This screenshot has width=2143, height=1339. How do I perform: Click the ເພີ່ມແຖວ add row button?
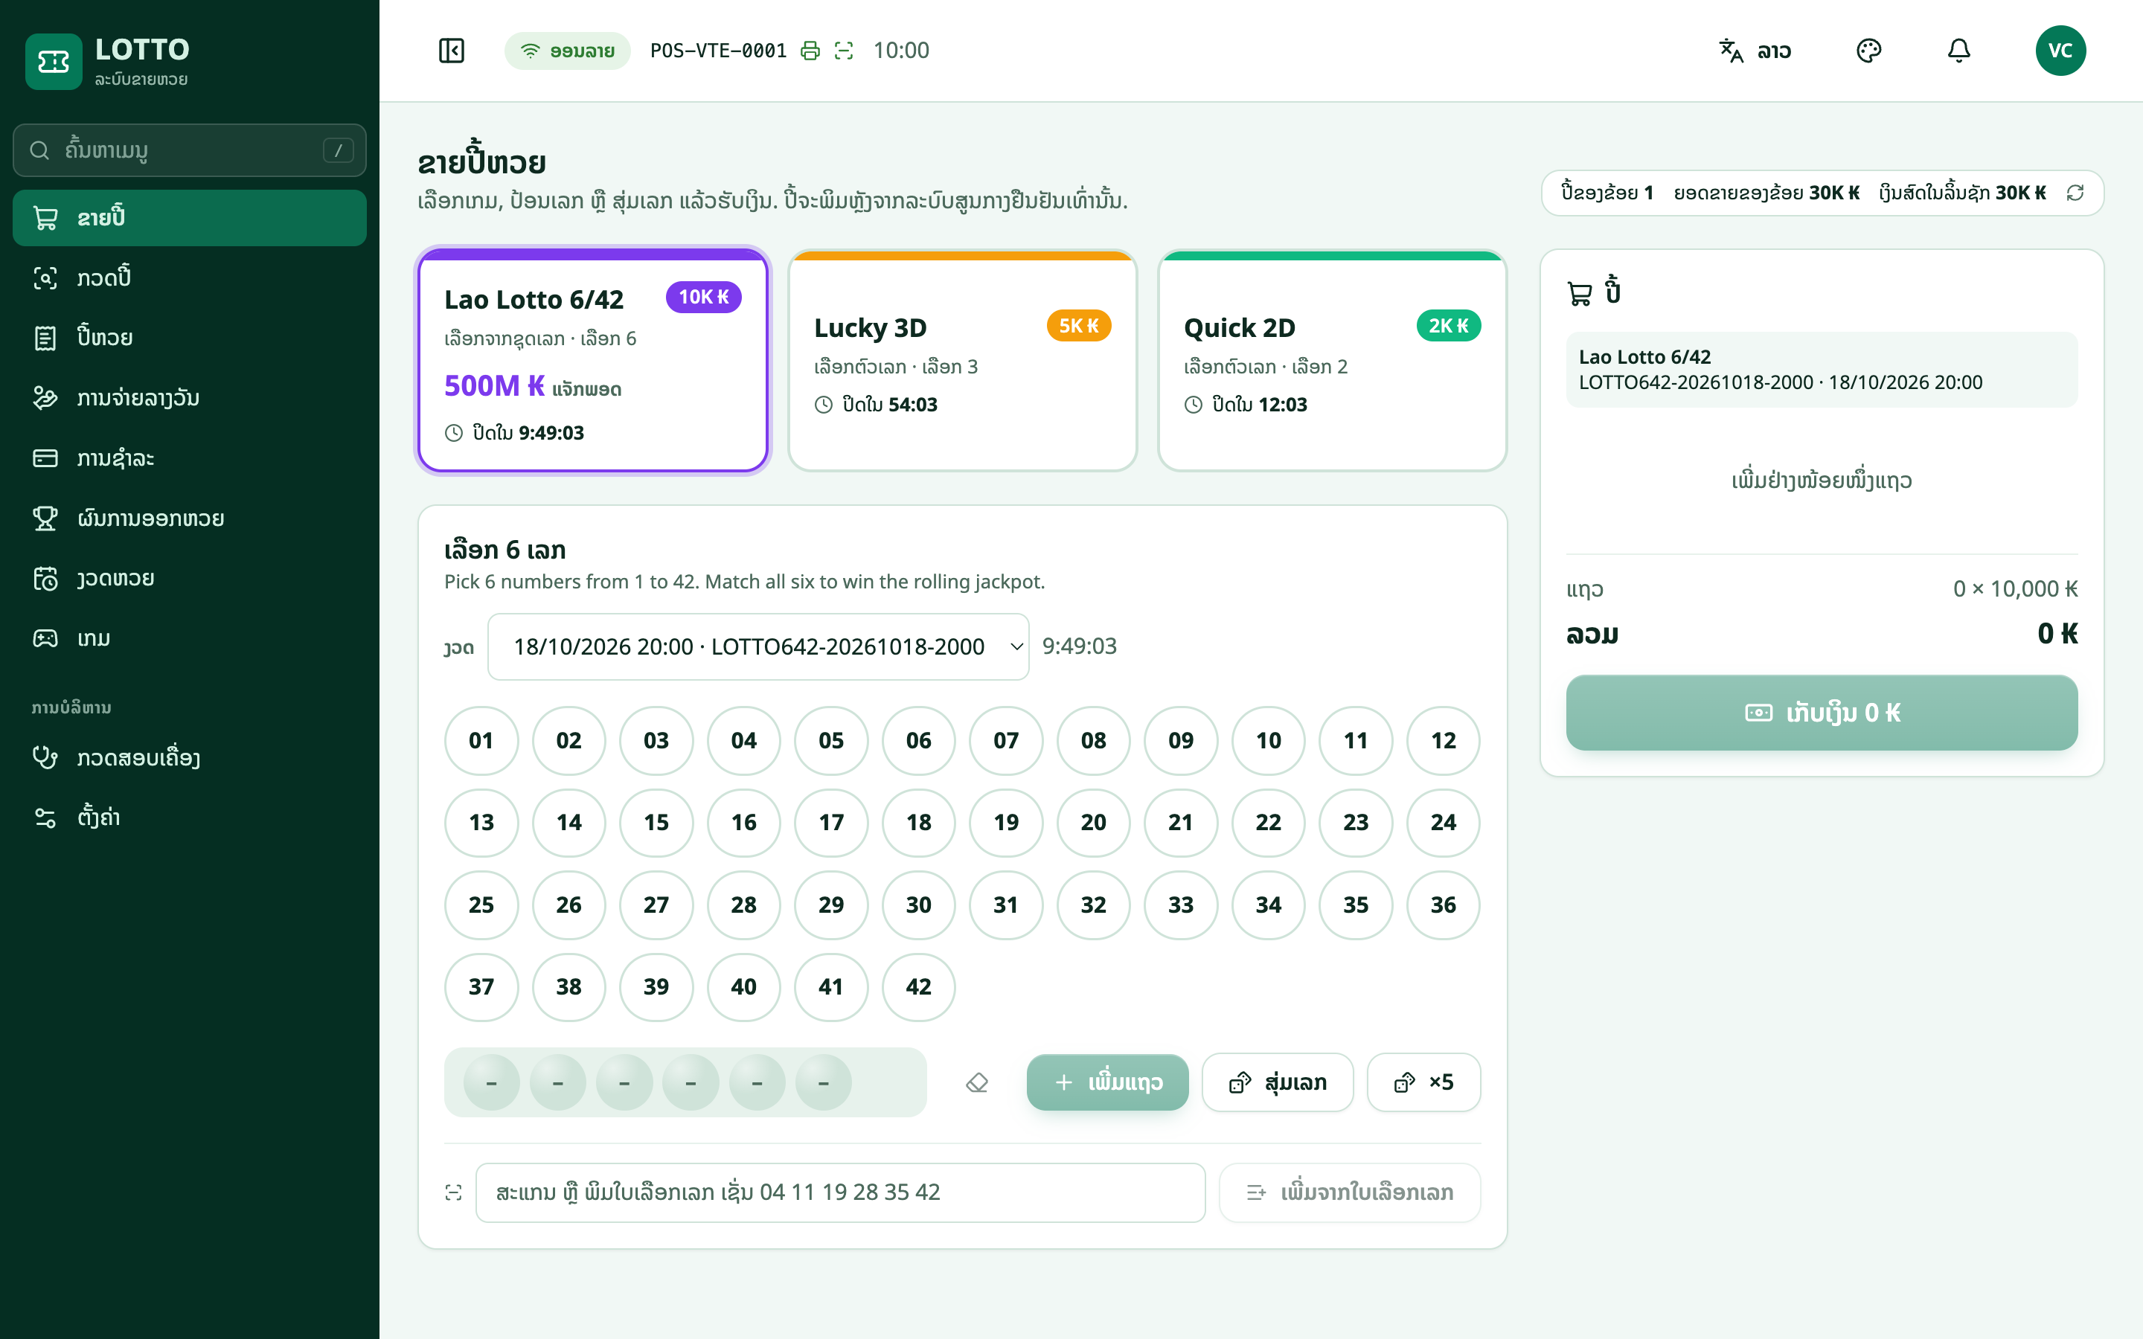[x=1108, y=1082]
